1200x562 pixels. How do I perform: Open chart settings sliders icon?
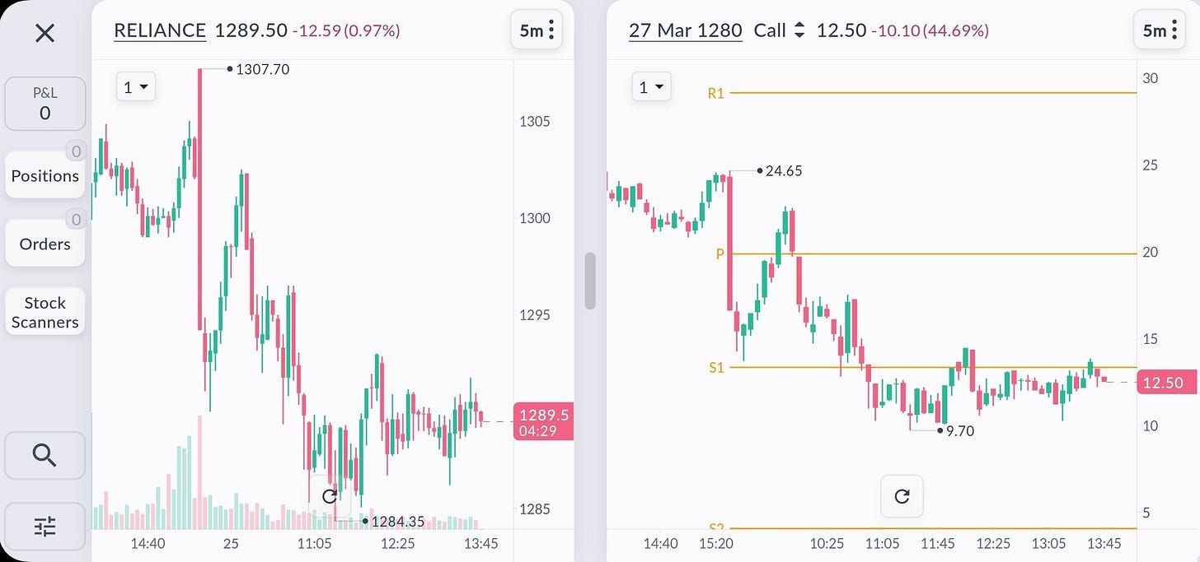[x=45, y=527]
